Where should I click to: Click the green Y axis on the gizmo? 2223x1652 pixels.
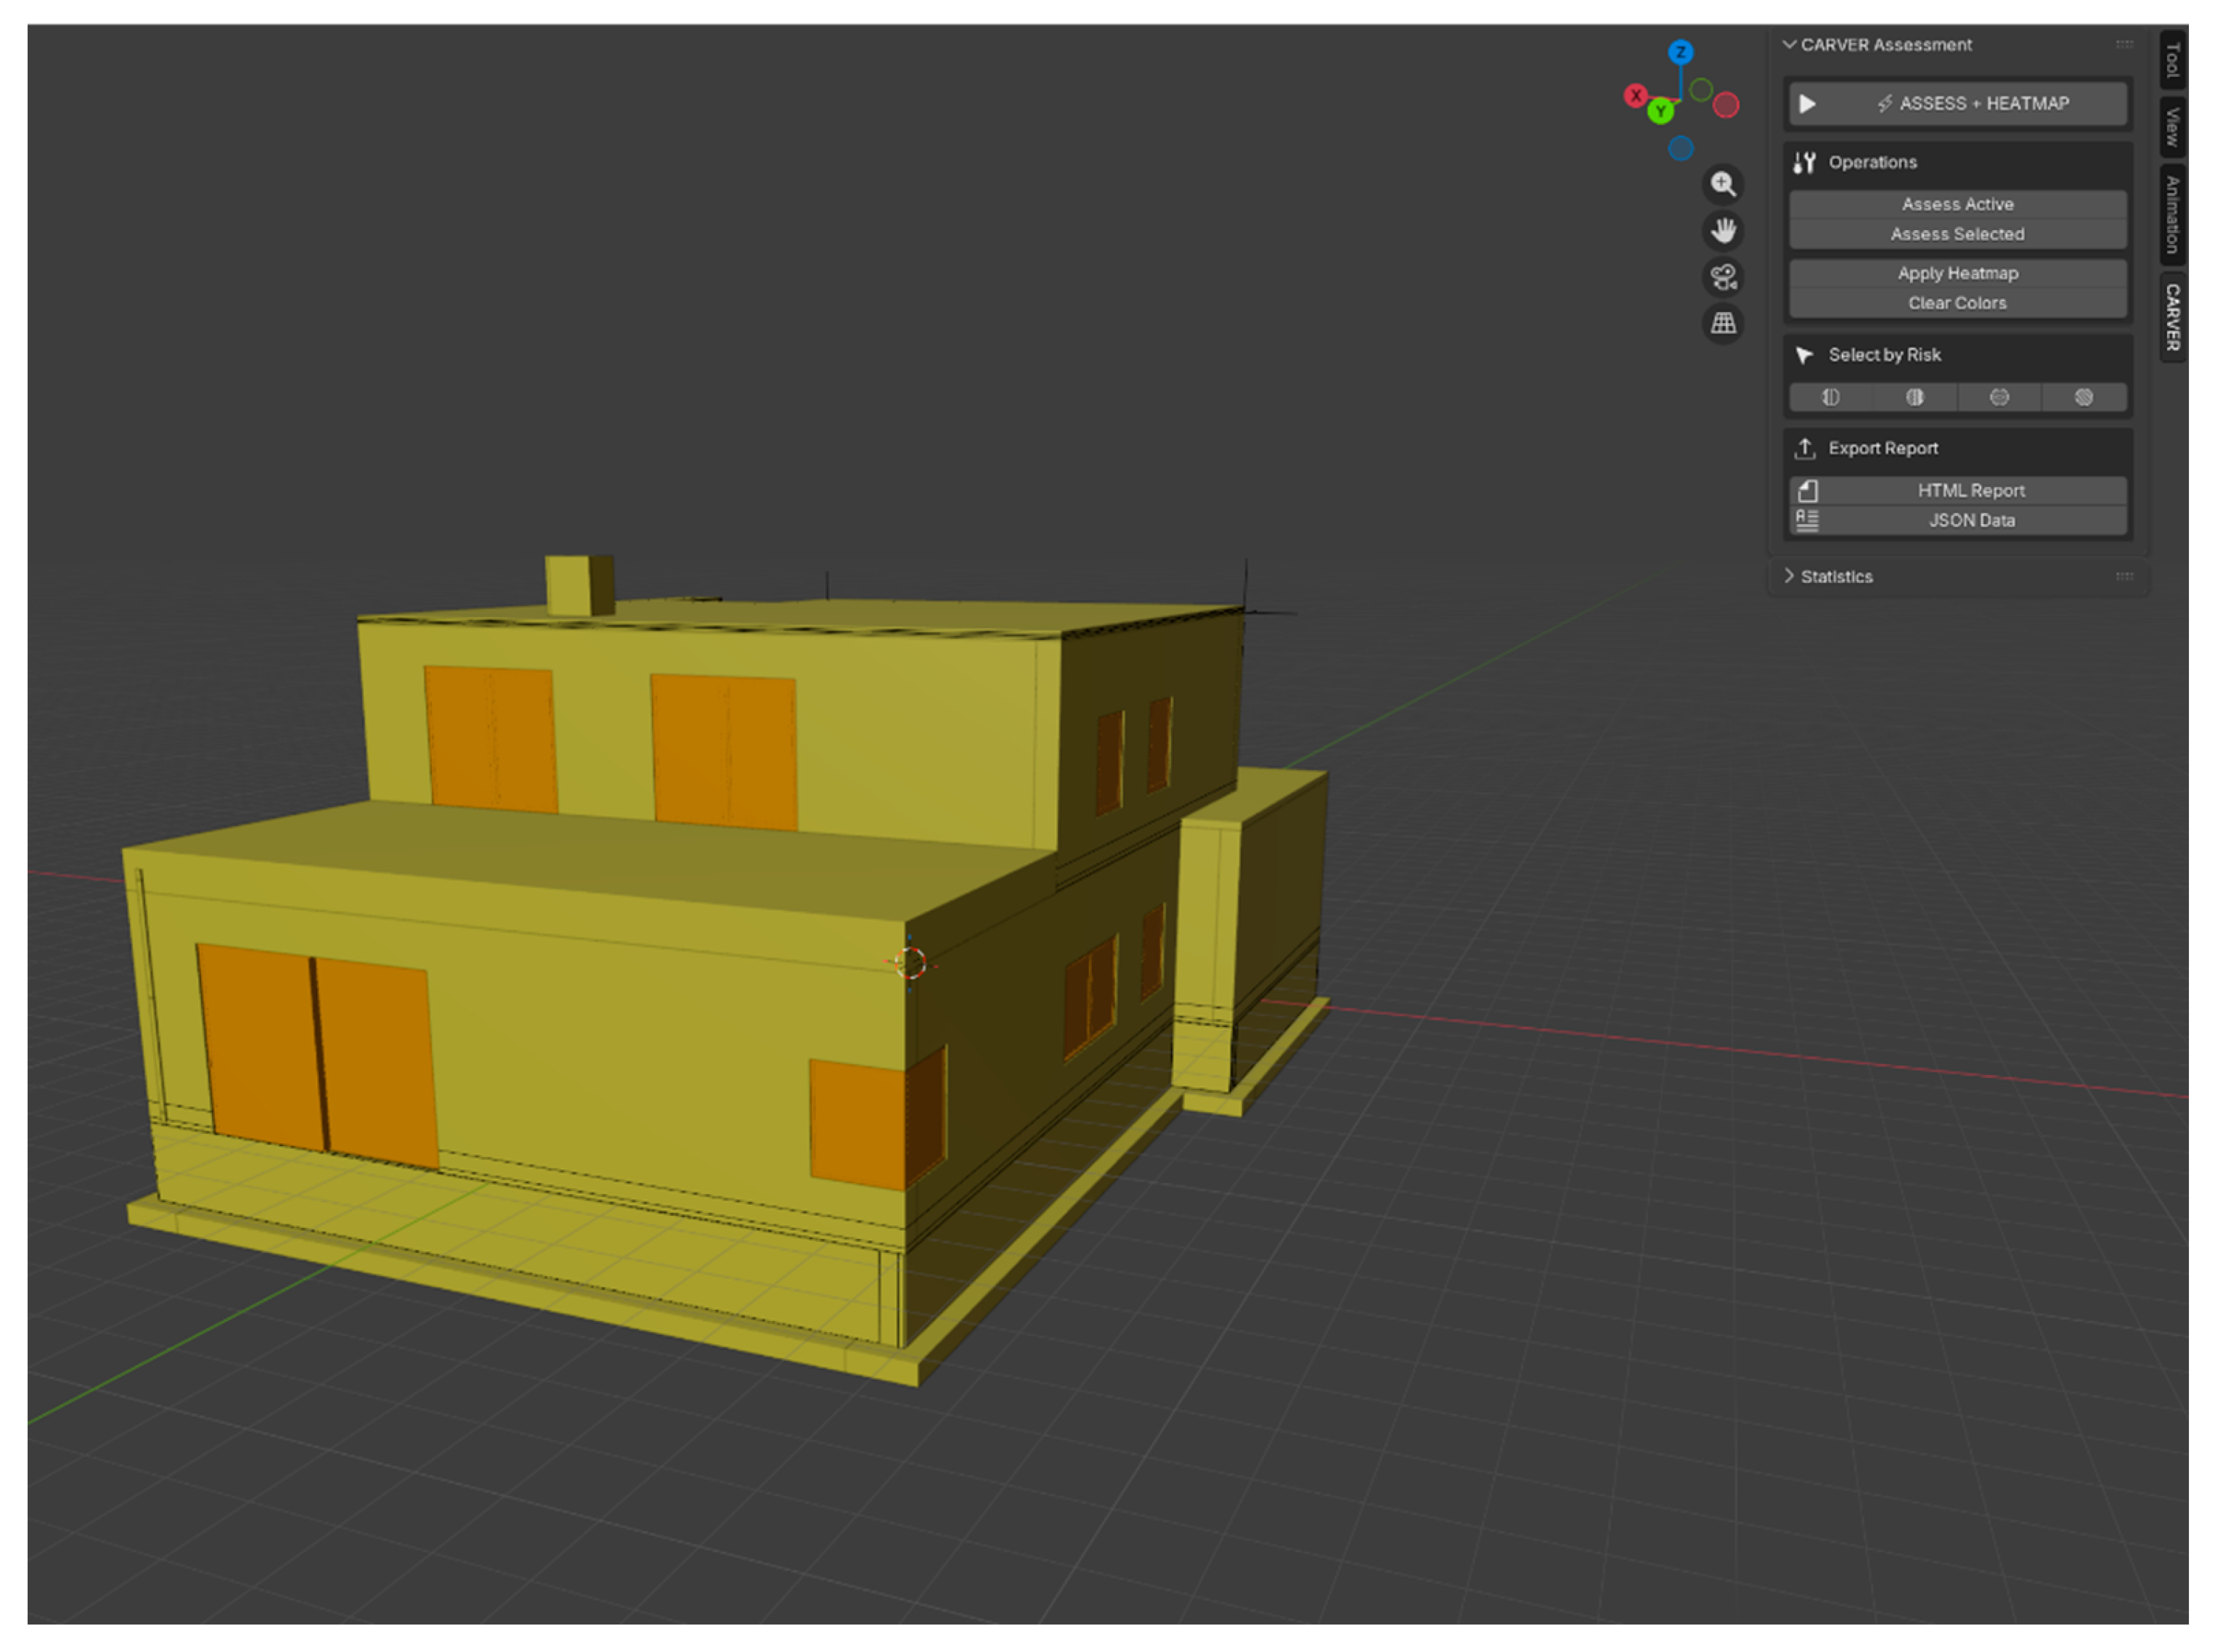coord(1661,111)
